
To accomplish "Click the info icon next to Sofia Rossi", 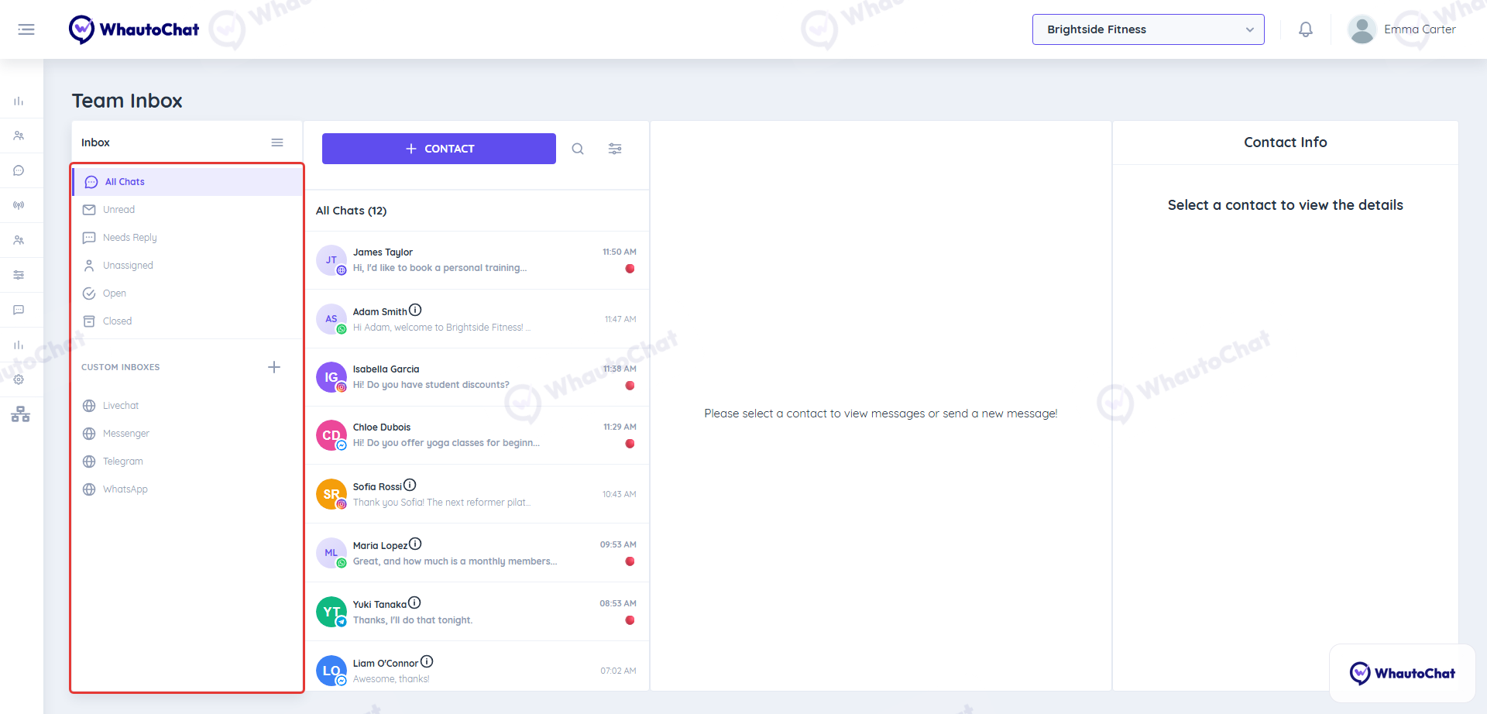I will coord(410,485).
